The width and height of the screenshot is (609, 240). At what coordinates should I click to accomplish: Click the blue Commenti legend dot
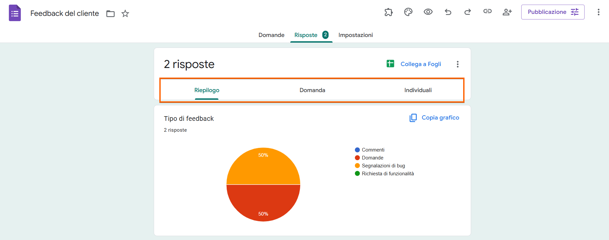[357, 150]
